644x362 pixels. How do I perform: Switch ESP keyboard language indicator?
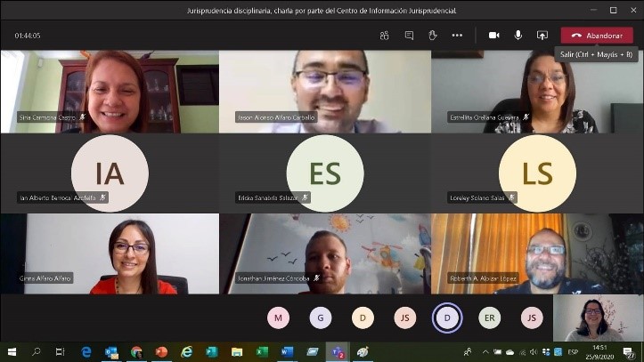pyautogui.click(x=573, y=351)
